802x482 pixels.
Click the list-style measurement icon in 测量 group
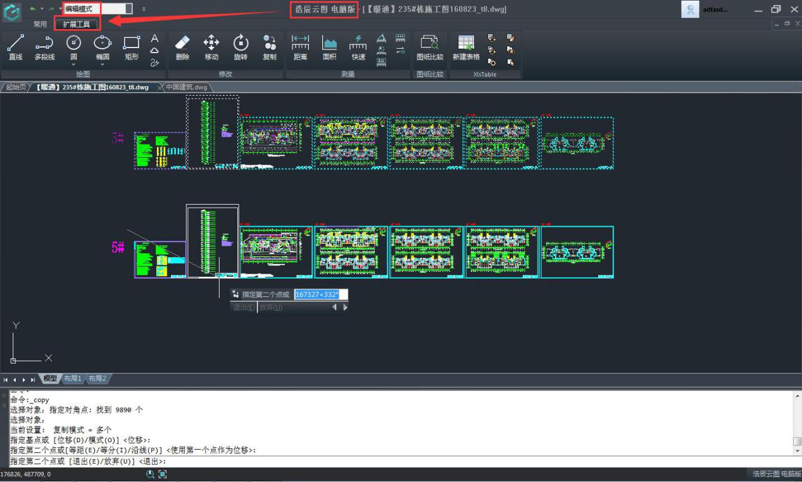(382, 62)
